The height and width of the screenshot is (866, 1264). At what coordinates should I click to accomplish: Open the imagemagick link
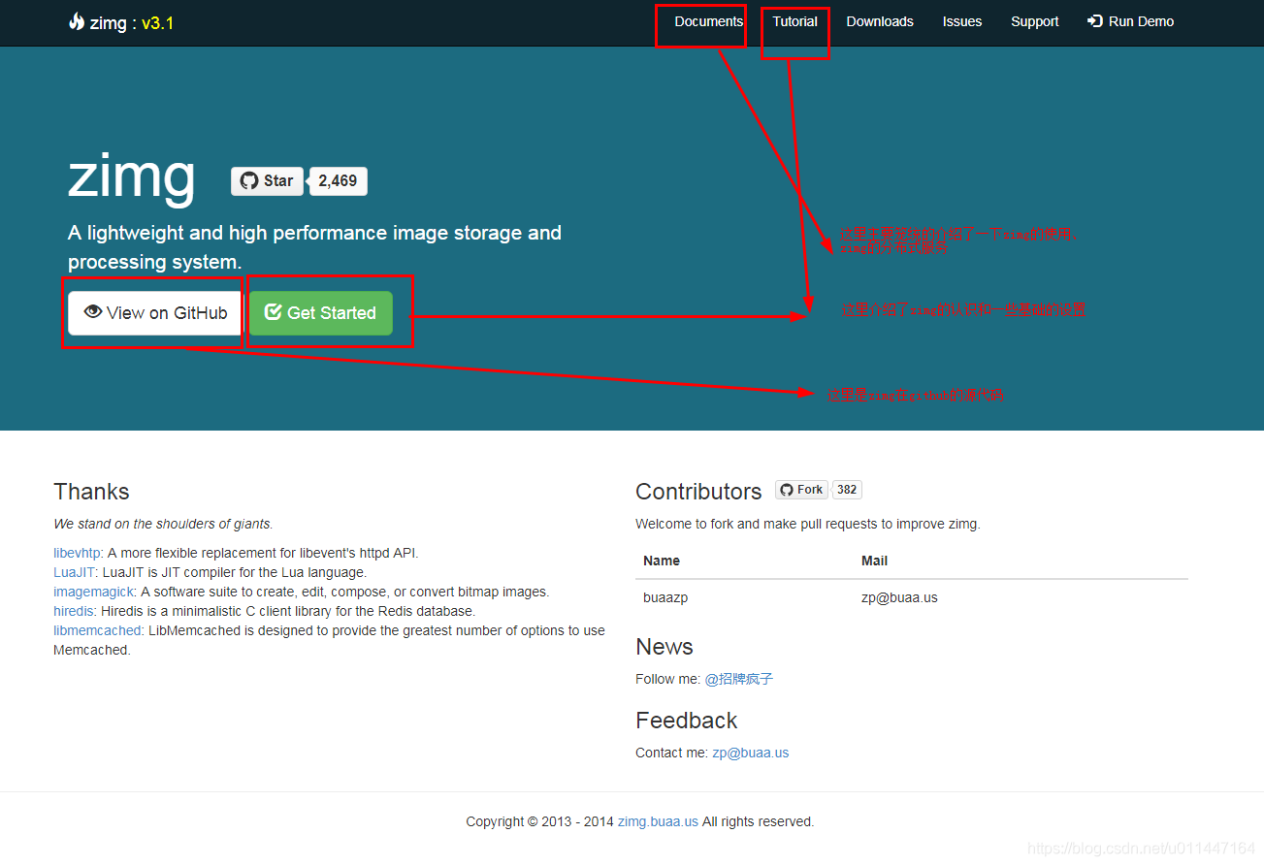tap(93, 592)
